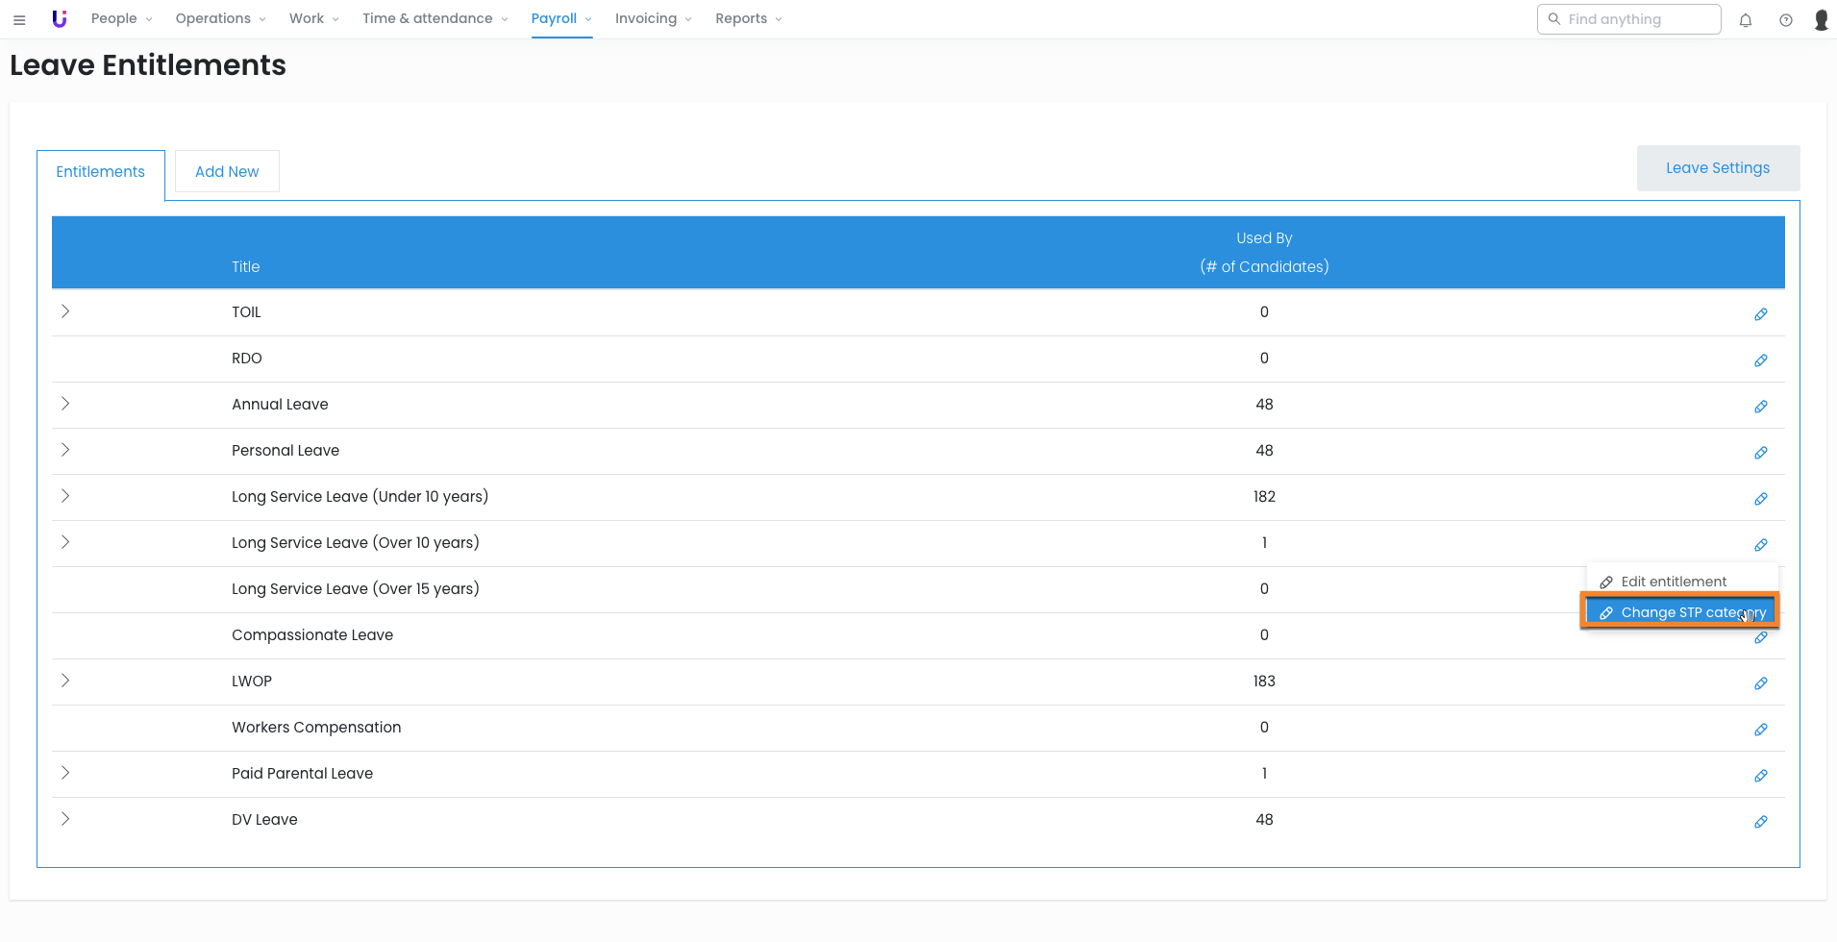Expand the Paid Parental Leave row

tap(65, 773)
